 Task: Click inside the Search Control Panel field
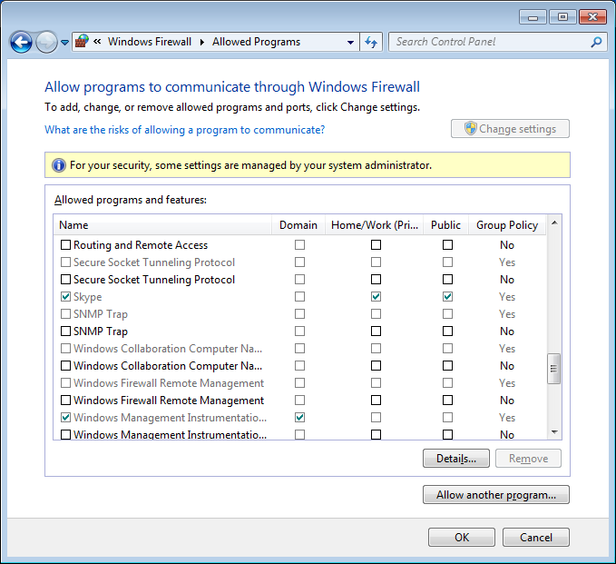click(x=490, y=42)
